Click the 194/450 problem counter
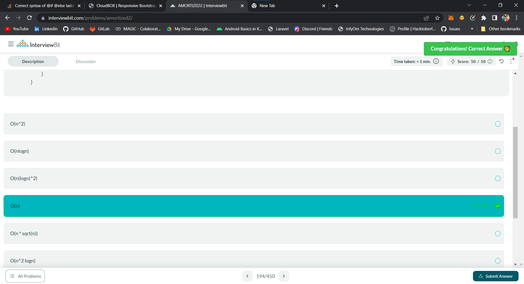 [265, 276]
